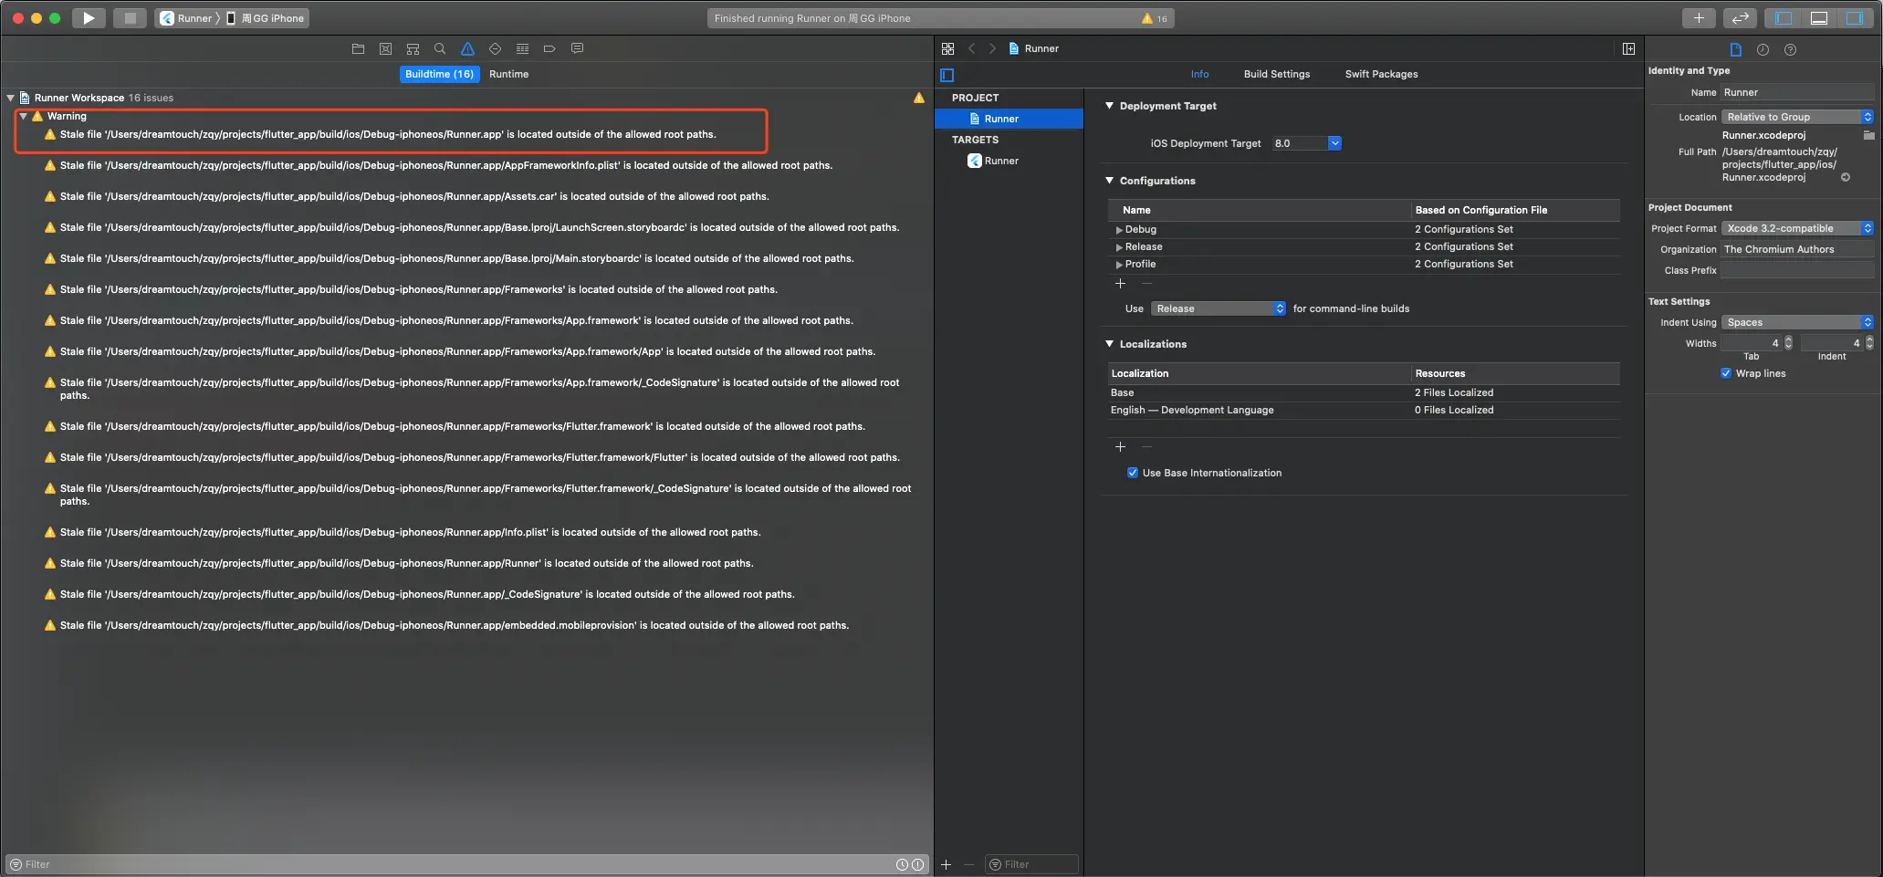Adjust the Tab width stepper

[1788, 343]
